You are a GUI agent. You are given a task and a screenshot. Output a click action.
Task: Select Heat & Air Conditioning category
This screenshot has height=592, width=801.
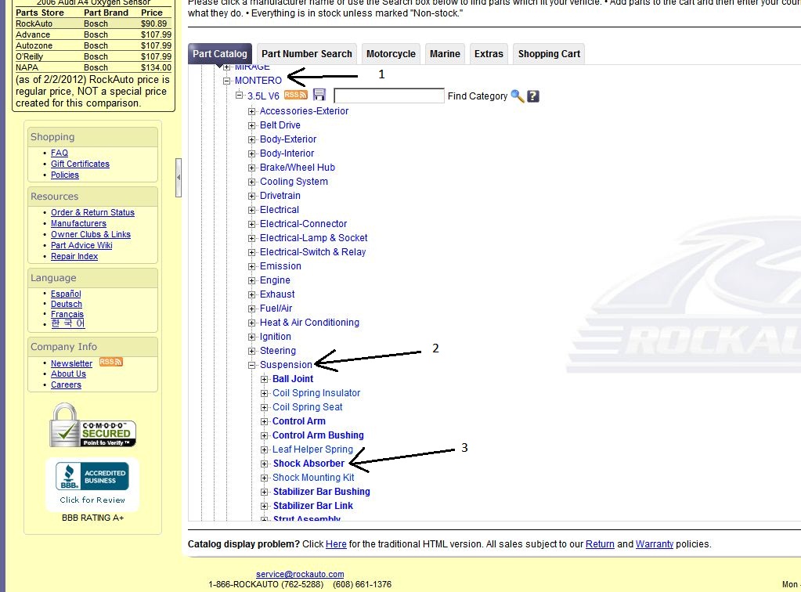[309, 323]
